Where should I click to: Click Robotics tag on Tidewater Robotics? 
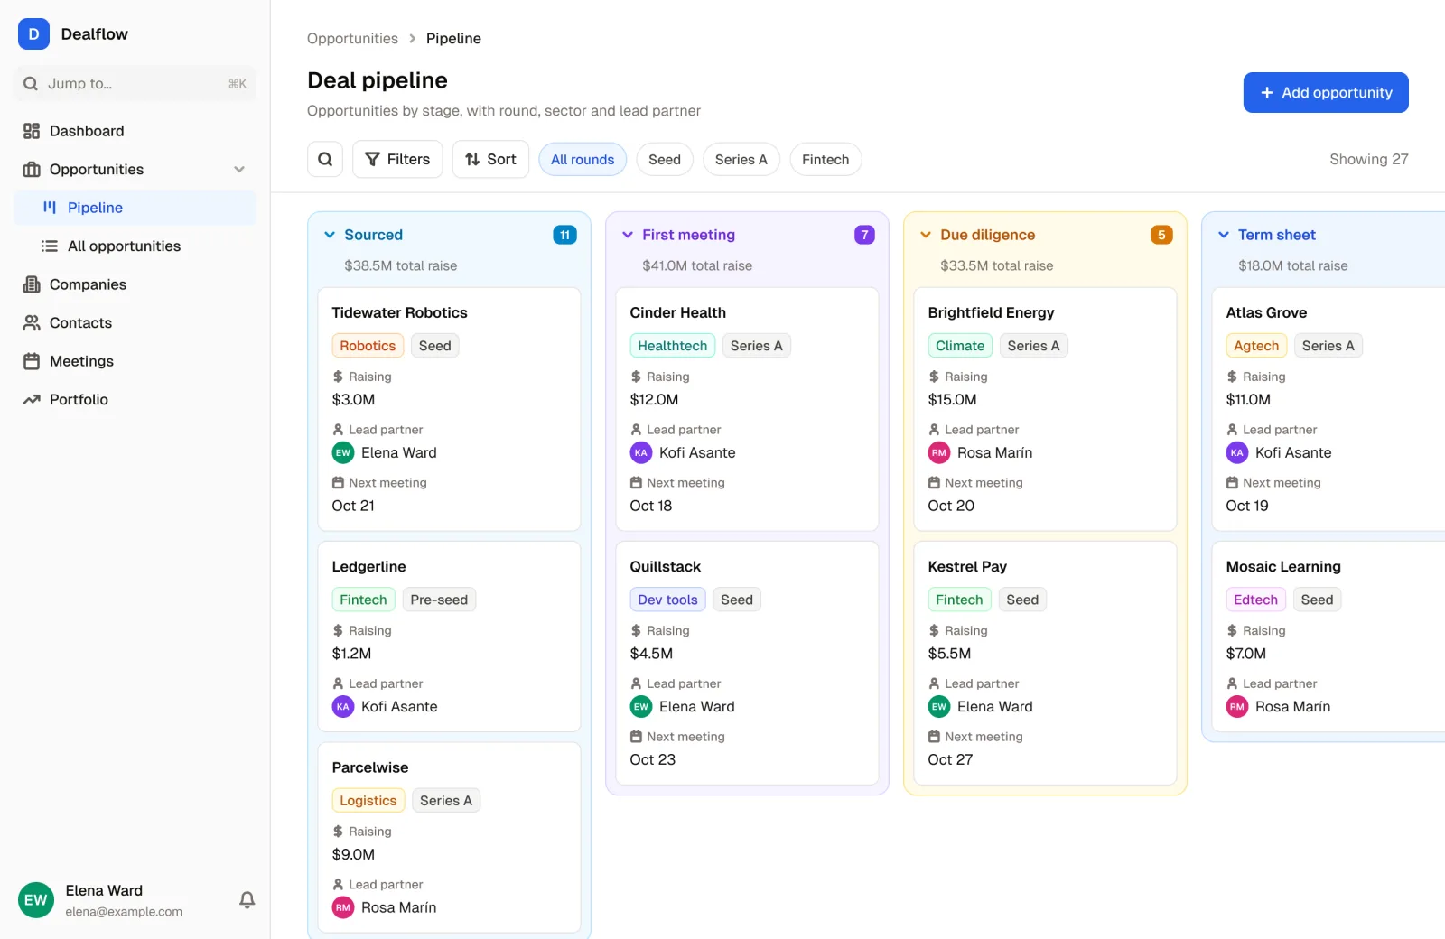pos(368,346)
